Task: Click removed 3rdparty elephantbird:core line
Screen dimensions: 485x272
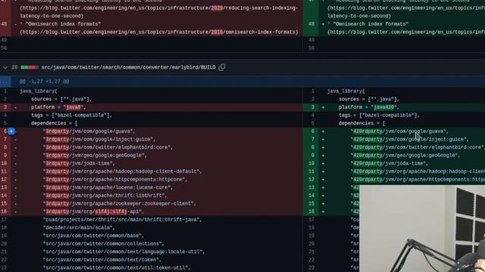Action: tap(108, 147)
